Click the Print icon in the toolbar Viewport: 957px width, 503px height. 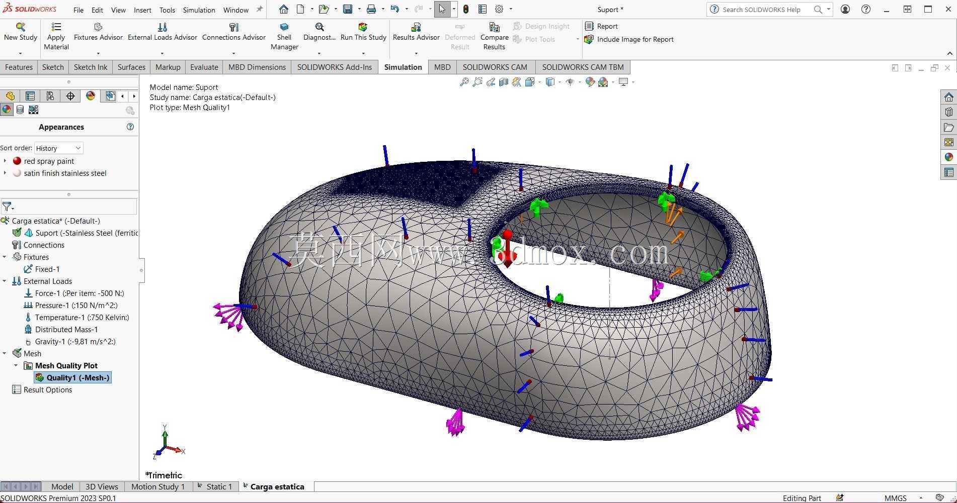coord(371,9)
